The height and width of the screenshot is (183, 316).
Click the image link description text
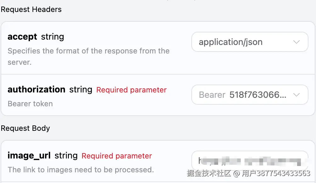[81, 170]
